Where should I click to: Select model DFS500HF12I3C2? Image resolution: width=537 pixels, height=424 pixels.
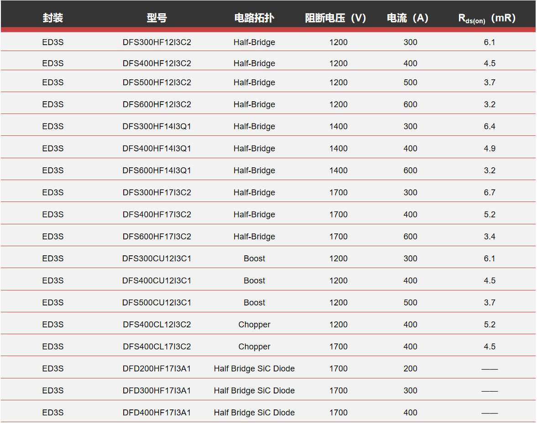157,83
